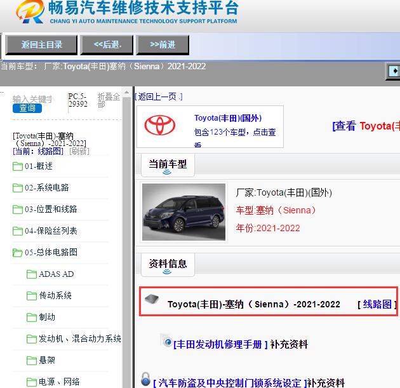Select 资料信息 tab

[168, 265]
